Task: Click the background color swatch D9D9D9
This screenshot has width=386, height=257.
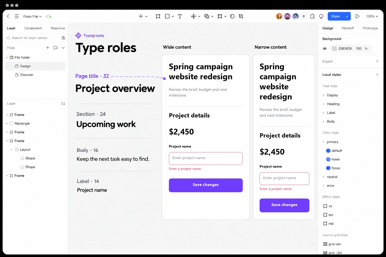Action: [x=334, y=49]
